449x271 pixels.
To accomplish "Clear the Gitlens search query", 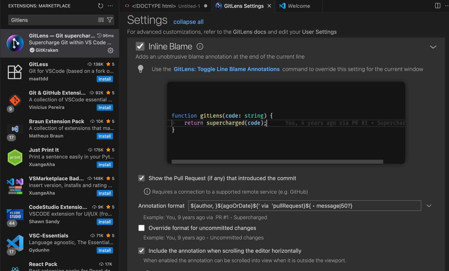I will (x=101, y=20).
